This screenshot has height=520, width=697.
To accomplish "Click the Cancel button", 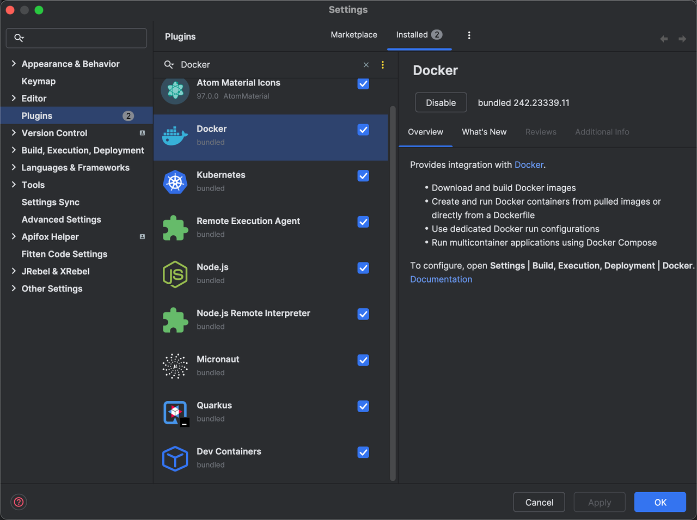I will pyautogui.click(x=539, y=502).
